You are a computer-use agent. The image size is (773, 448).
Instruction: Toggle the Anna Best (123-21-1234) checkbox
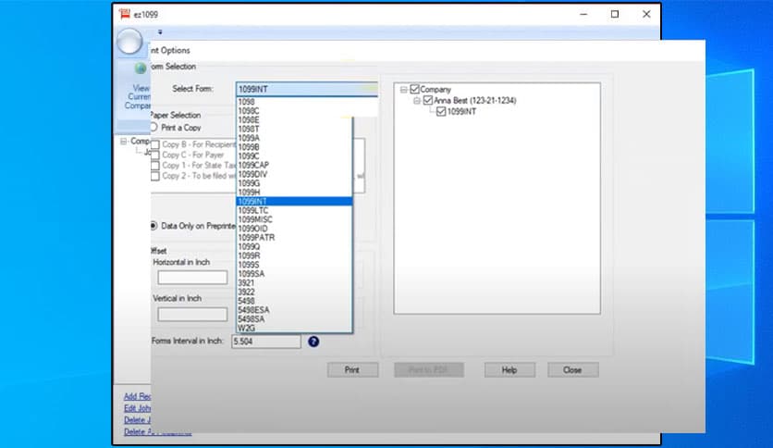pyautogui.click(x=428, y=100)
